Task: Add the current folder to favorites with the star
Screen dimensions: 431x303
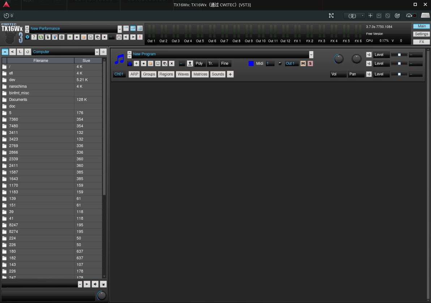Action: pos(103,52)
